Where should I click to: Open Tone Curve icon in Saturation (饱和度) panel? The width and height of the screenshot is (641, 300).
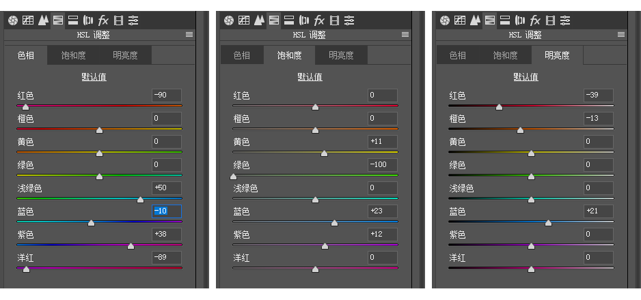point(244,20)
